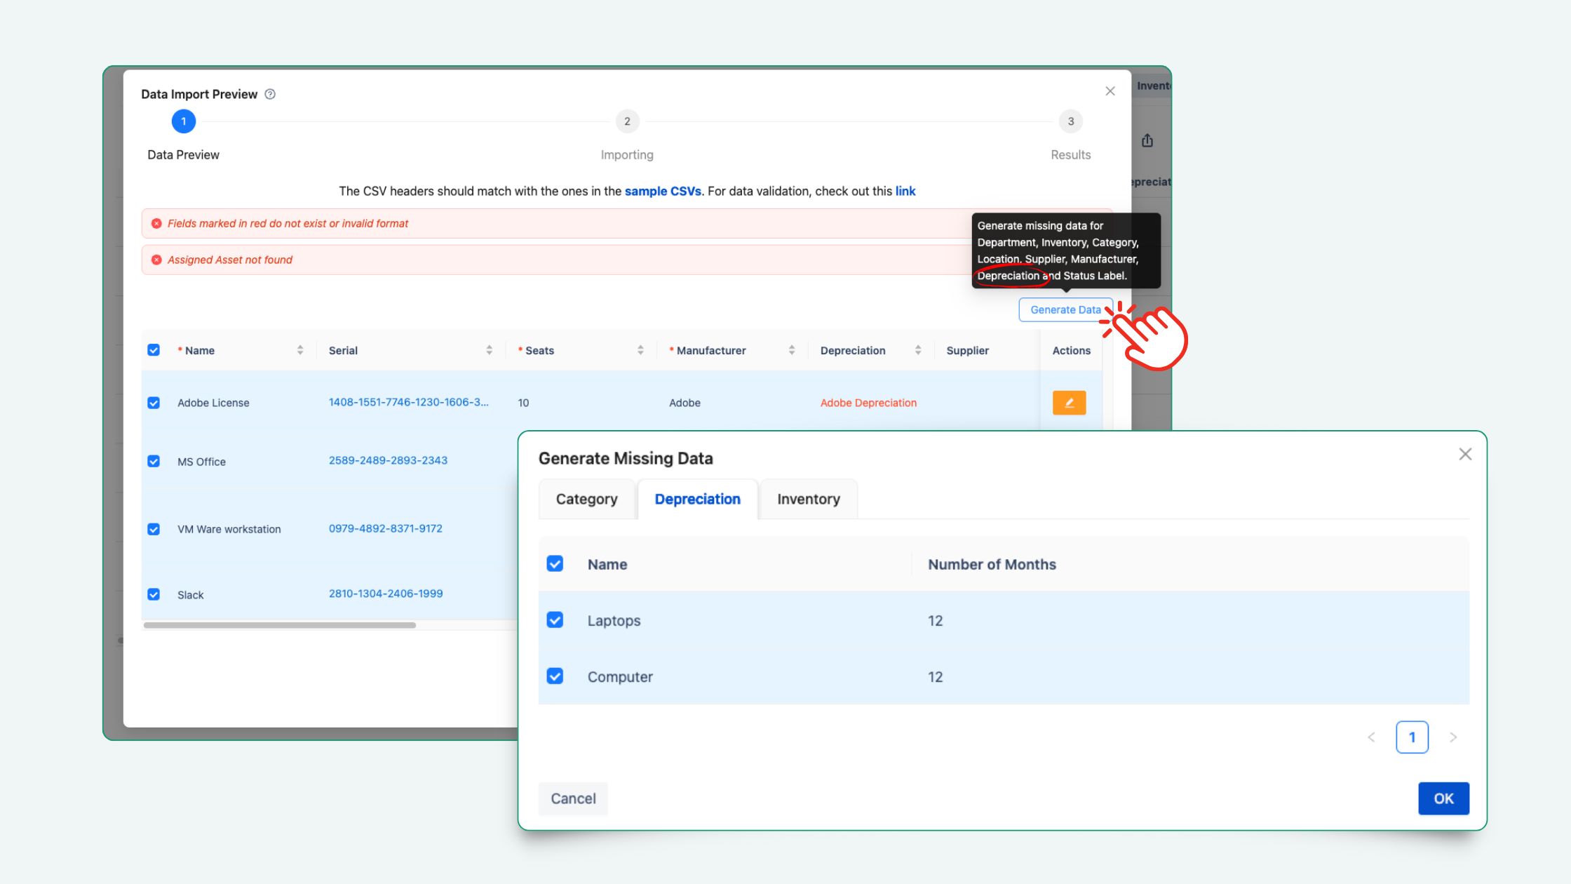Viewport: 1571px width, 884px height.
Task: Click the Generate Data button
Action: click(x=1065, y=309)
